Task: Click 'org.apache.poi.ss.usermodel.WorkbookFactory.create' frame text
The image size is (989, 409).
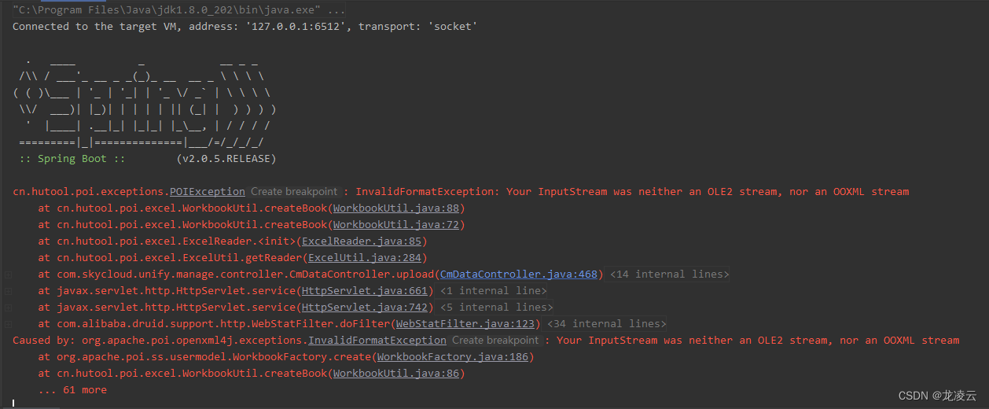Action: (214, 357)
